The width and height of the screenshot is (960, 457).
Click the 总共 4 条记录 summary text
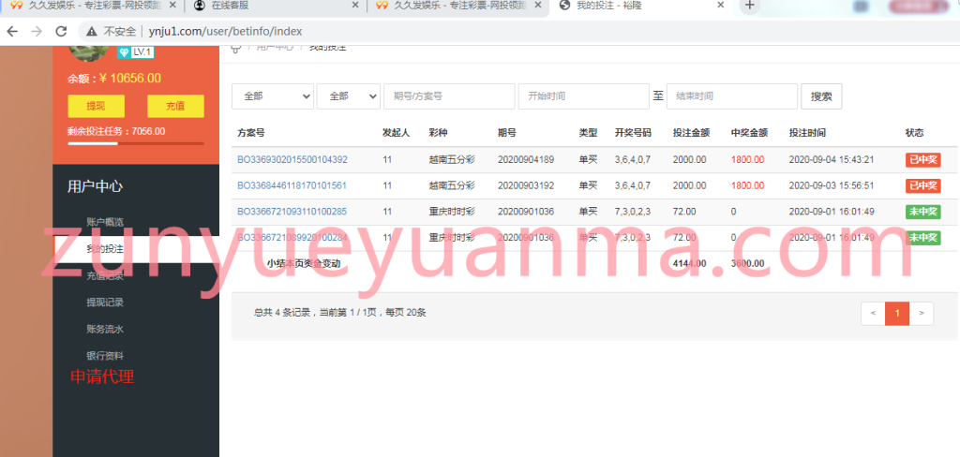(339, 313)
